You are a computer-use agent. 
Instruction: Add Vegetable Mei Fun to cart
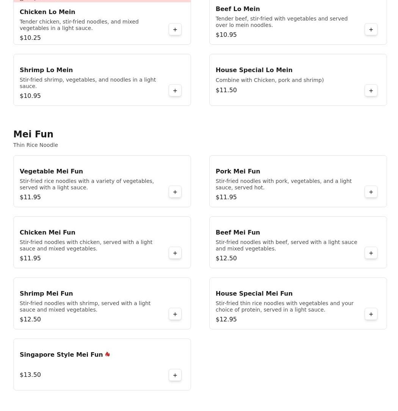[x=175, y=192]
